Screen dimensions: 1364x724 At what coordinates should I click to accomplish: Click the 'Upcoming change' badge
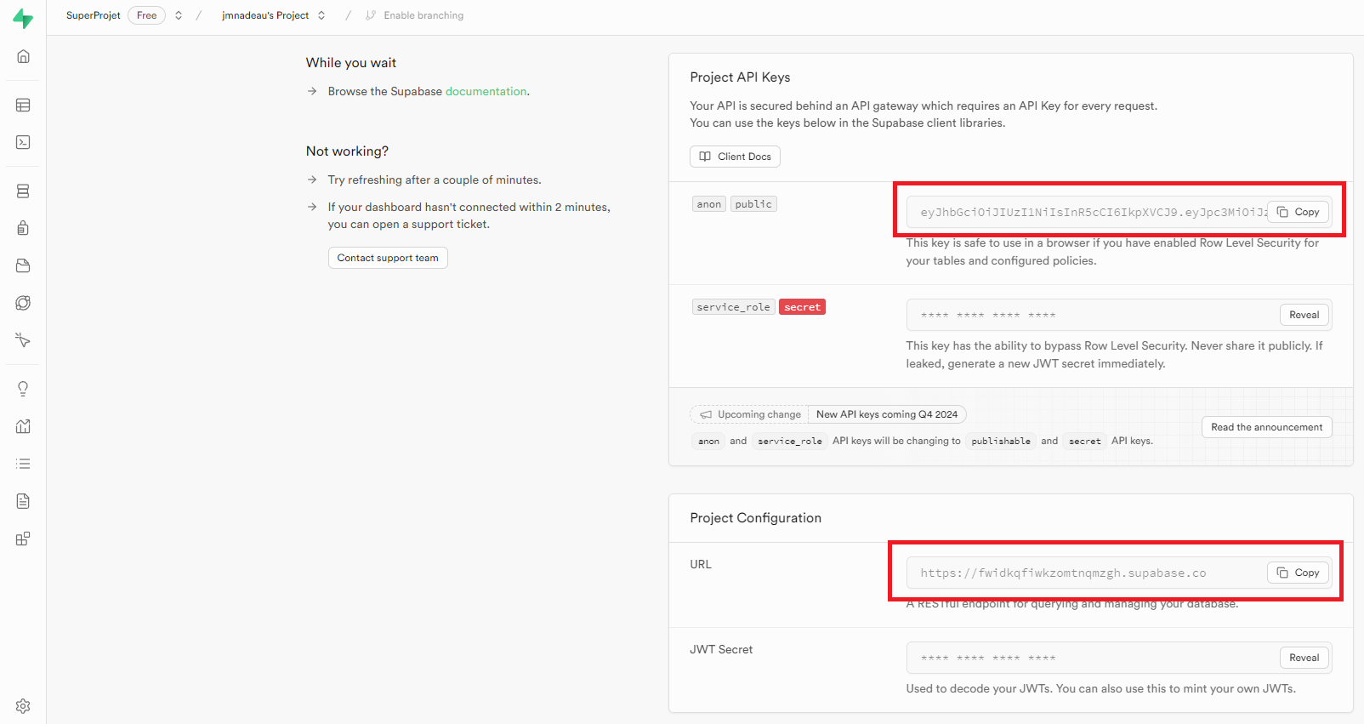pyautogui.click(x=749, y=414)
